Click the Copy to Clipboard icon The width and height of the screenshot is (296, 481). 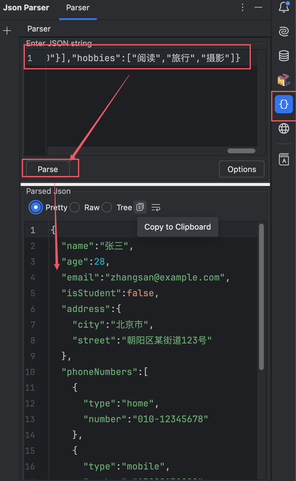140,207
